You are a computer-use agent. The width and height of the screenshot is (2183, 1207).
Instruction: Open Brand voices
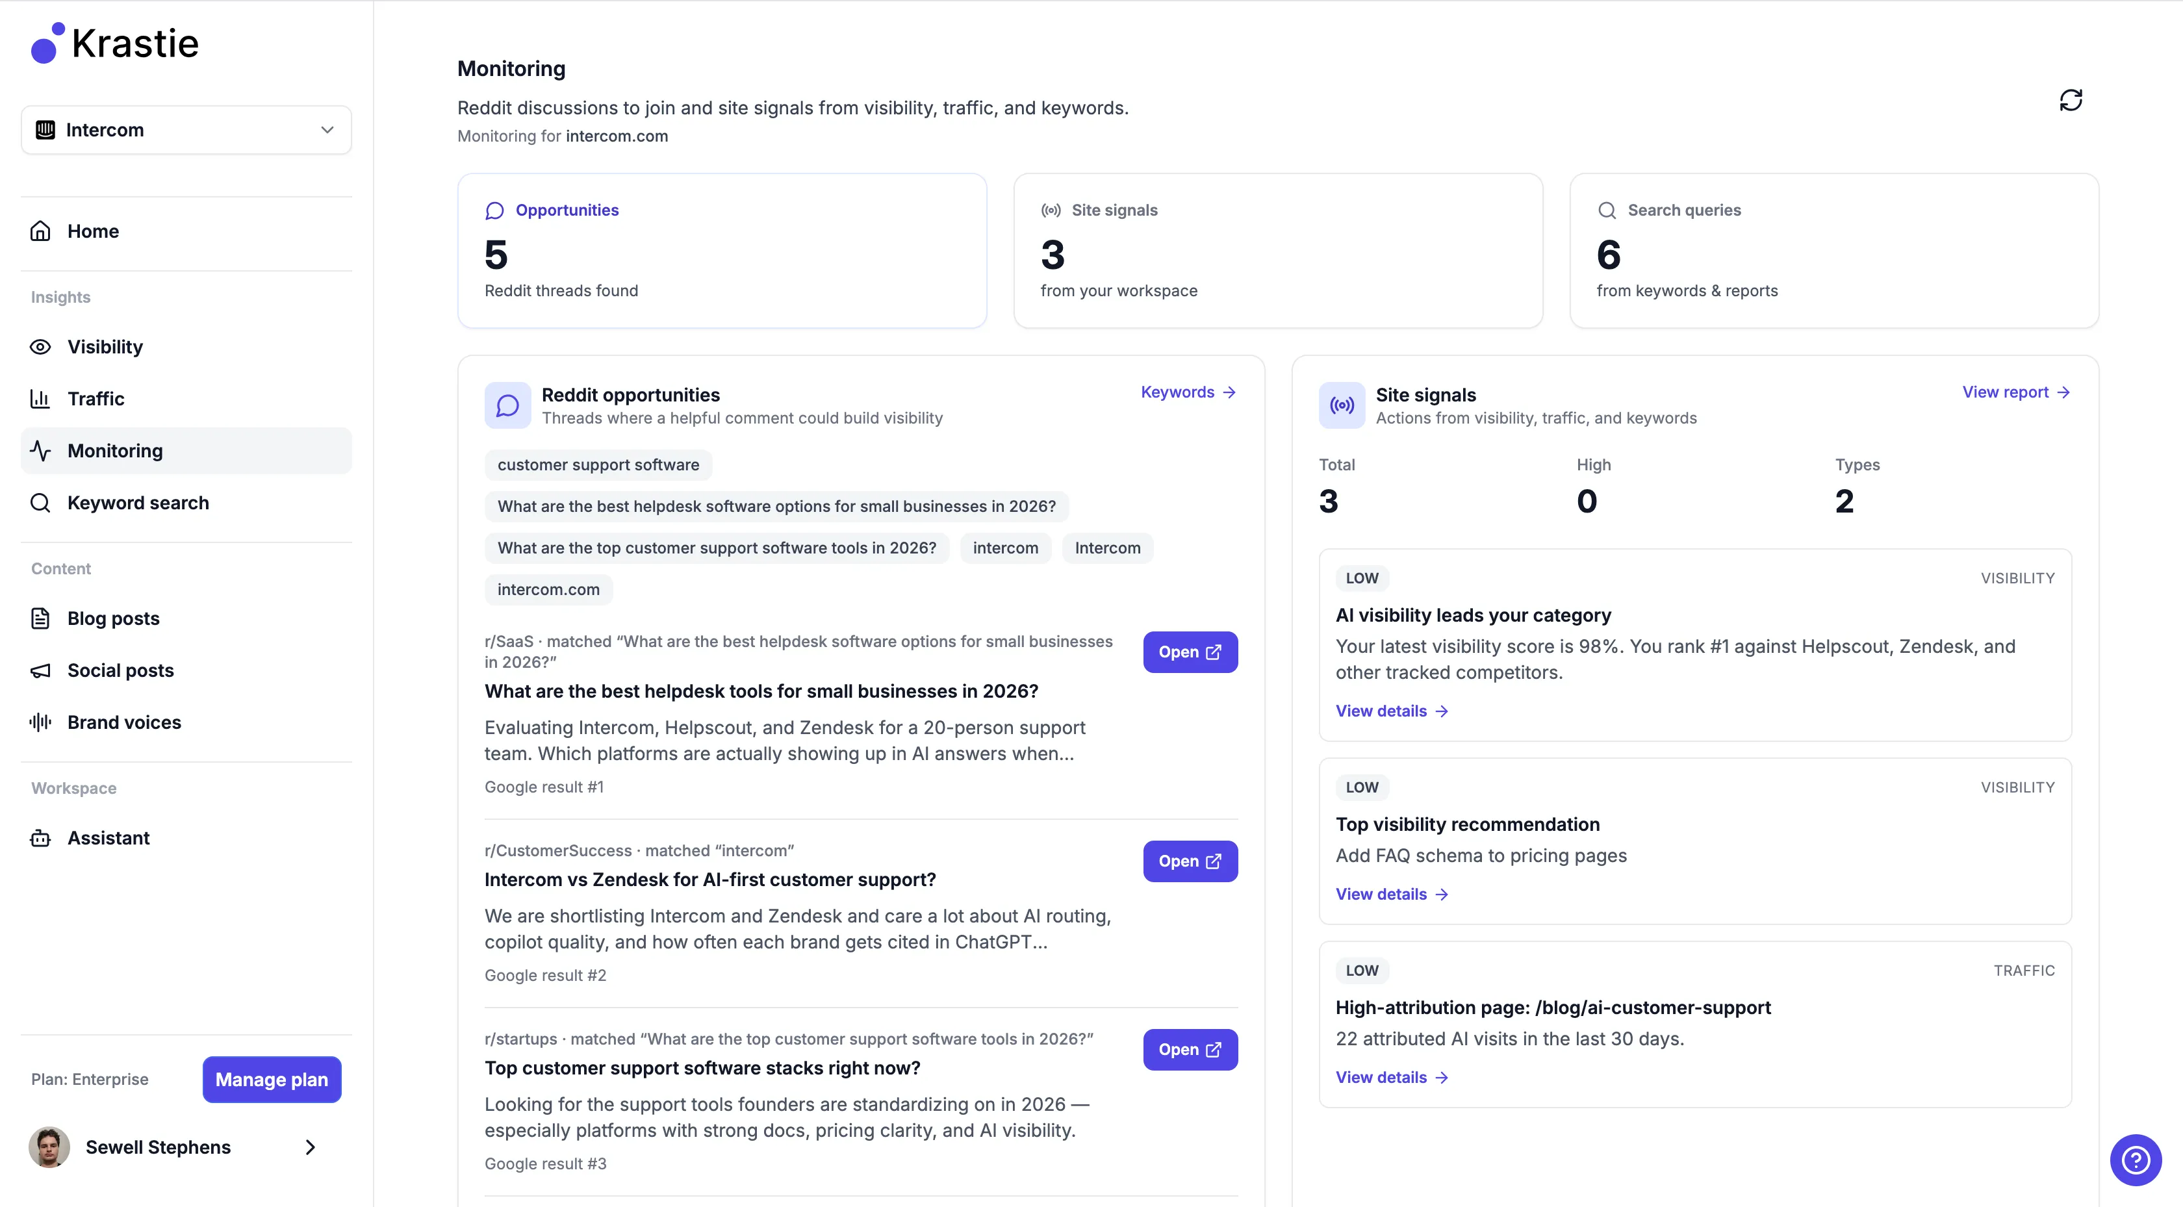(186, 722)
